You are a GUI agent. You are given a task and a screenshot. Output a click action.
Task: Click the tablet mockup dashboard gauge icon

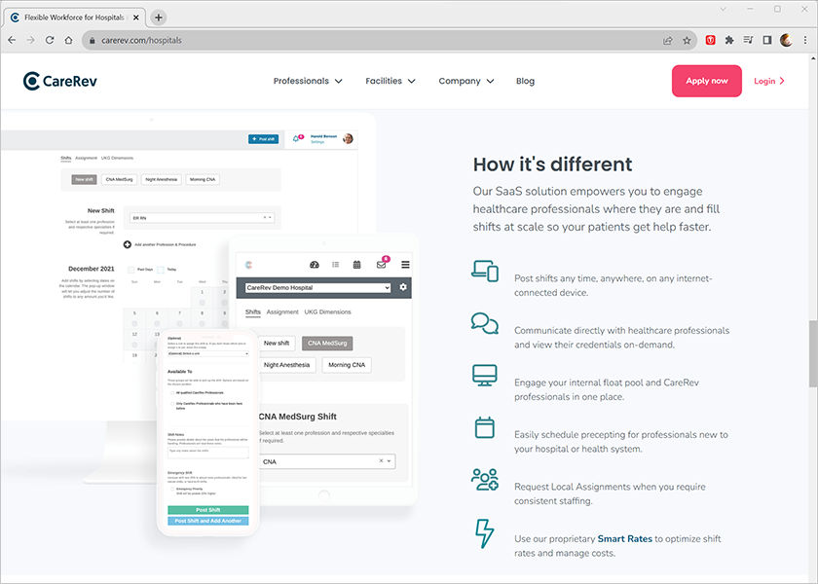coord(314,265)
